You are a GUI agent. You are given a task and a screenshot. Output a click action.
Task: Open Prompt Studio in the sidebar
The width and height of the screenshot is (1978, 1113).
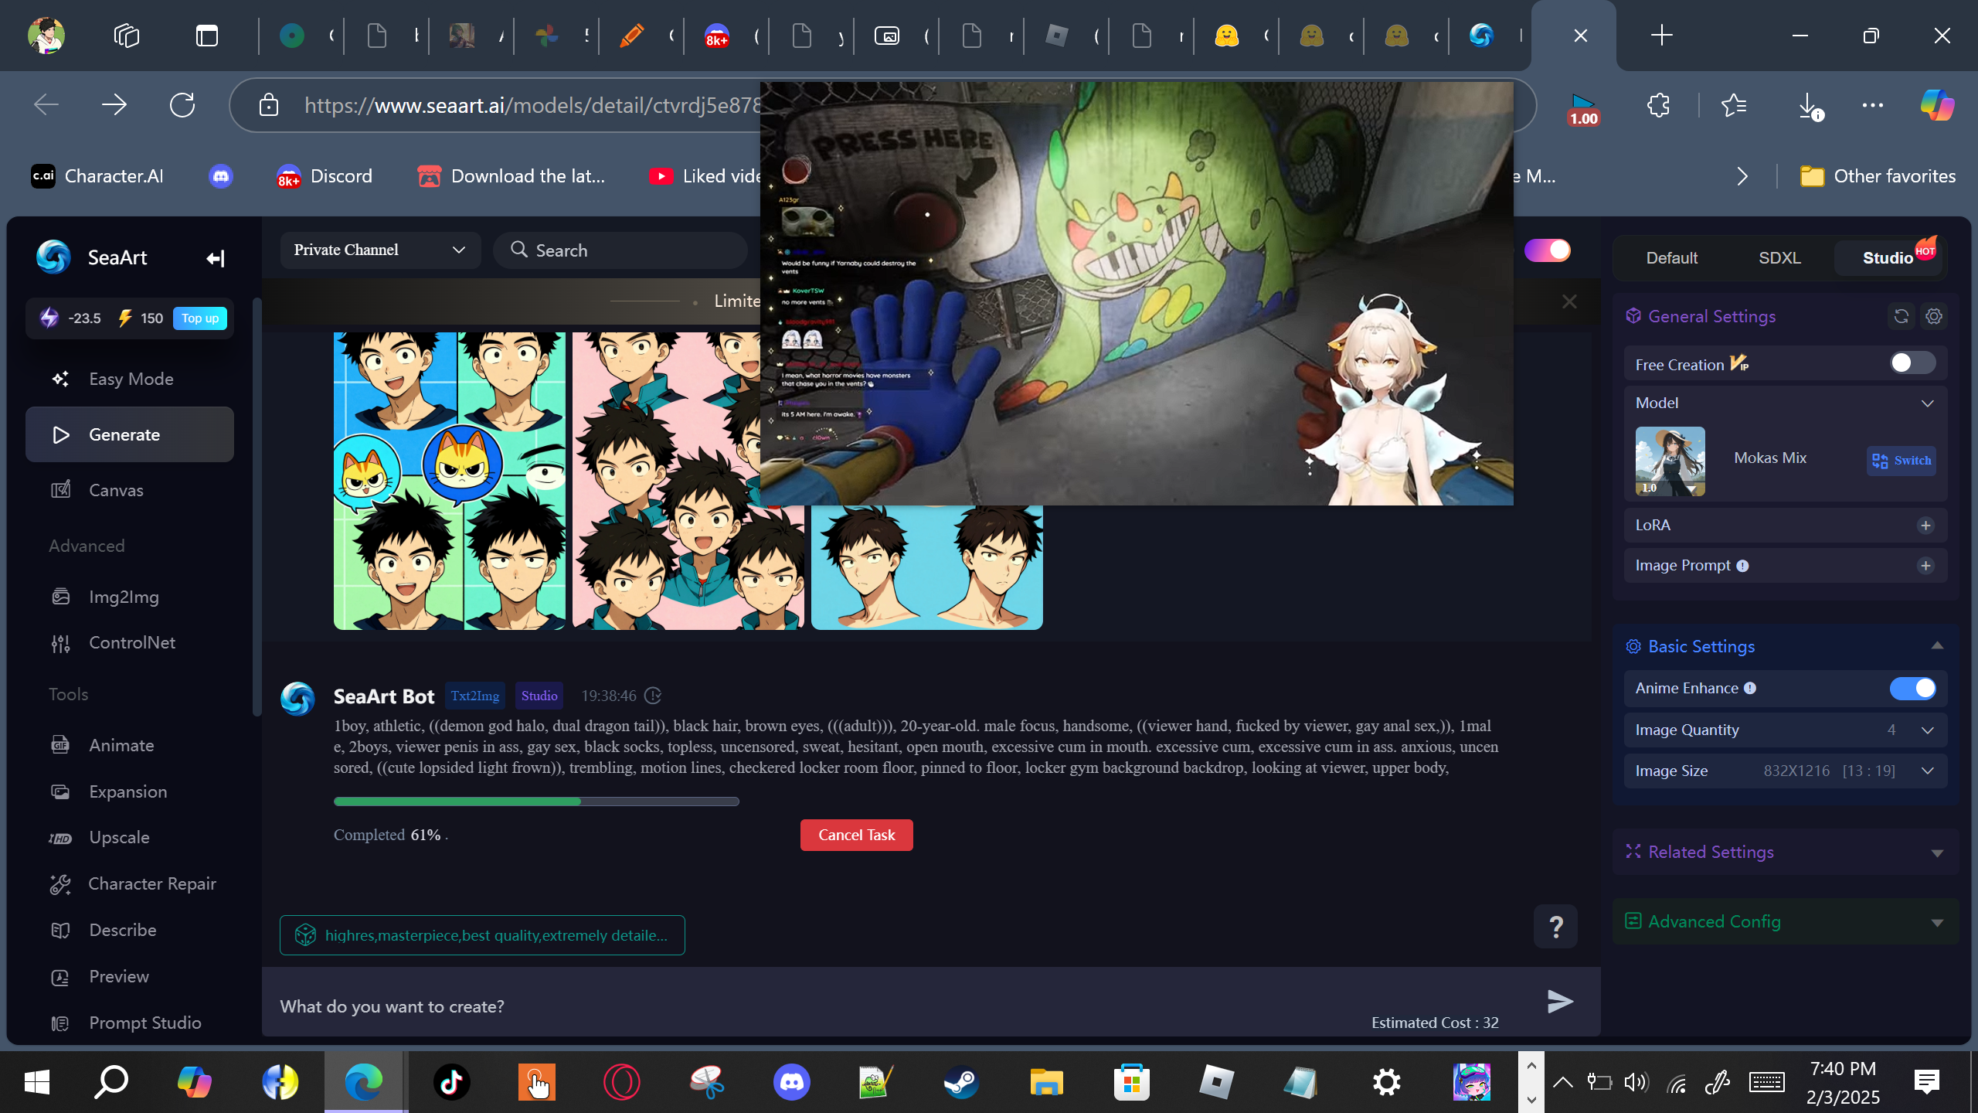pyautogui.click(x=130, y=1023)
